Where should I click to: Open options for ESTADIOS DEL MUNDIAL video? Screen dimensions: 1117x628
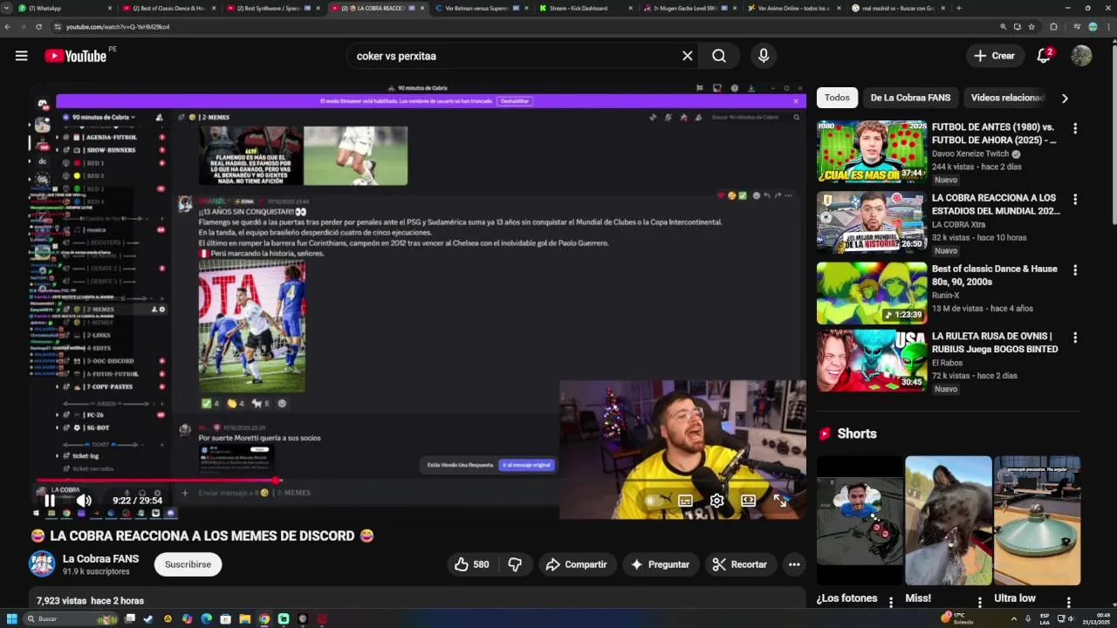[x=1075, y=199]
